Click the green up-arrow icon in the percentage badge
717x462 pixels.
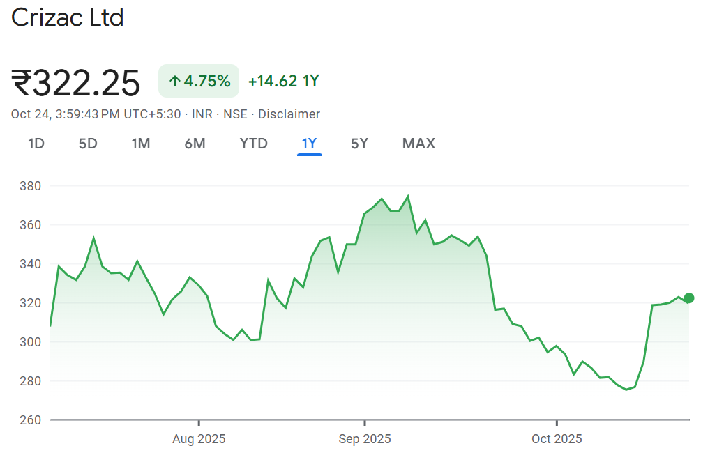click(174, 82)
